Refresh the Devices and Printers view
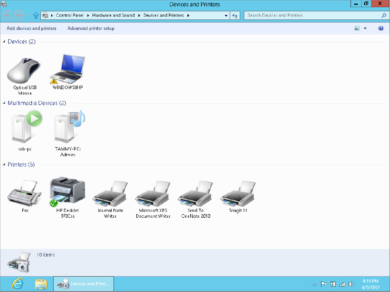The height and width of the screenshot is (292, 390). 235,15
